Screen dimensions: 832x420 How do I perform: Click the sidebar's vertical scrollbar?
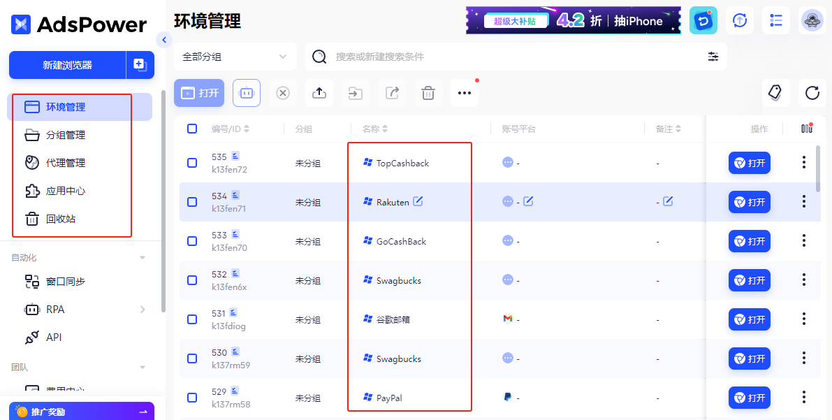[163, 201]
